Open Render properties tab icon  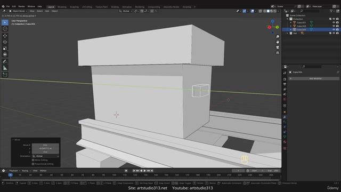285,79
